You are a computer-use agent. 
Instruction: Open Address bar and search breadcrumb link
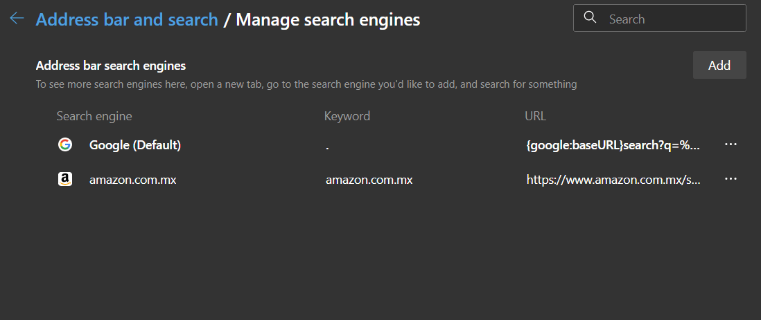(x=127, y=19)
